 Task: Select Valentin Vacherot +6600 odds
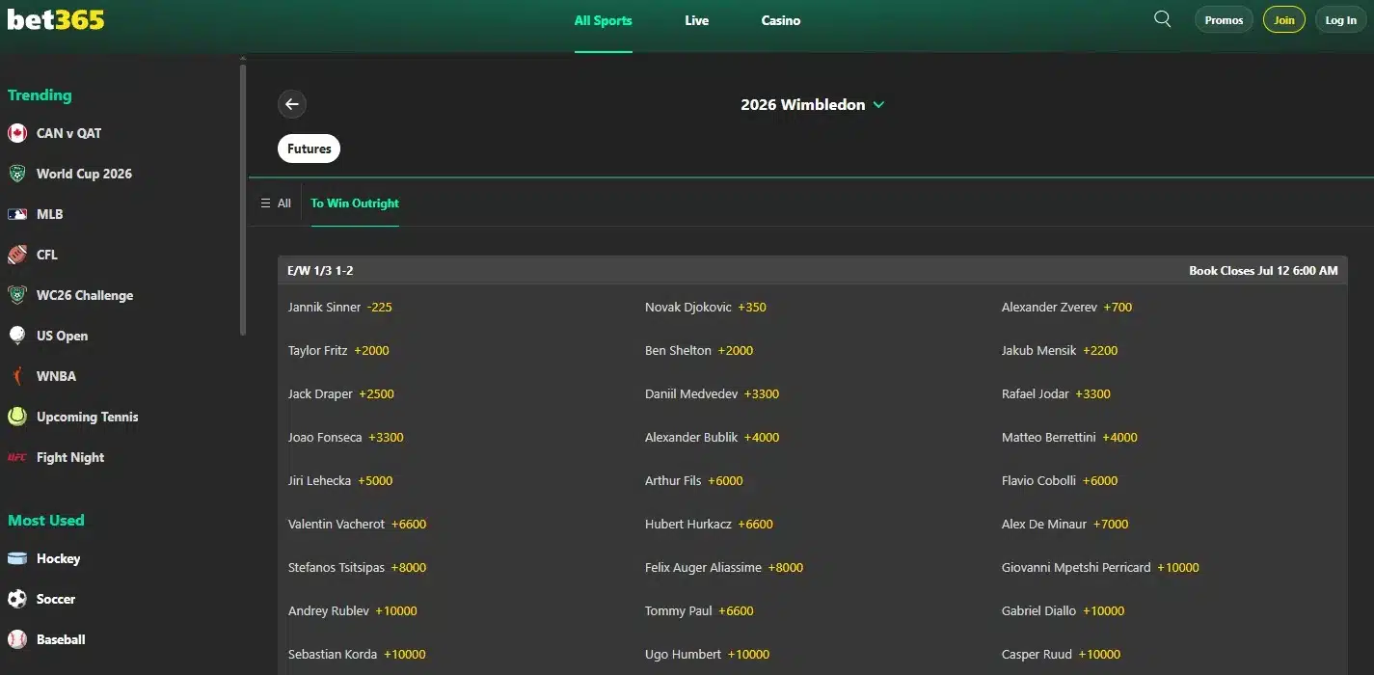point(357,524)
